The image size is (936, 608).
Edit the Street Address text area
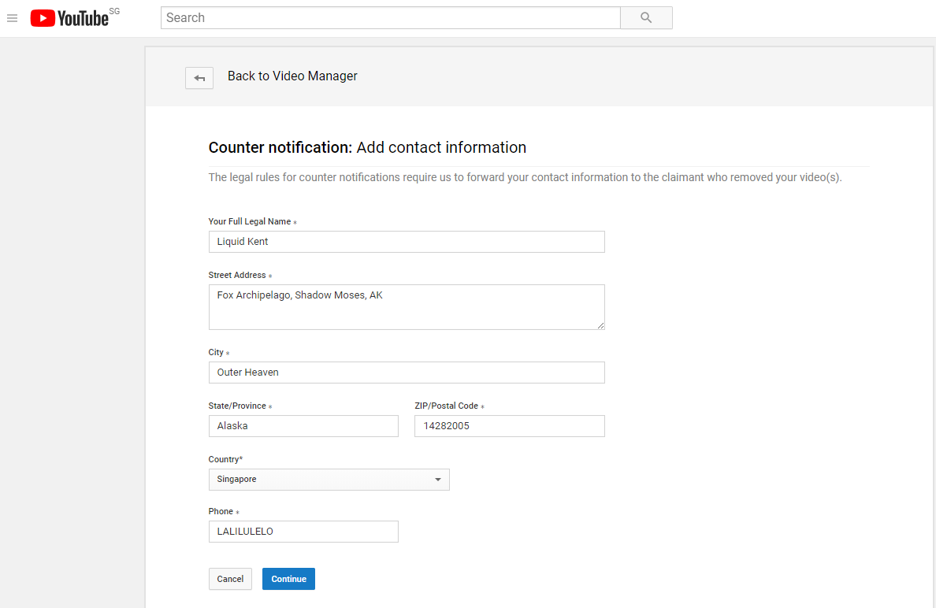click(x=407, y=306)
